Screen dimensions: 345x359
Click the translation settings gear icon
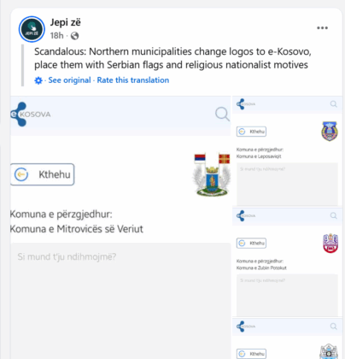point(38,80)
